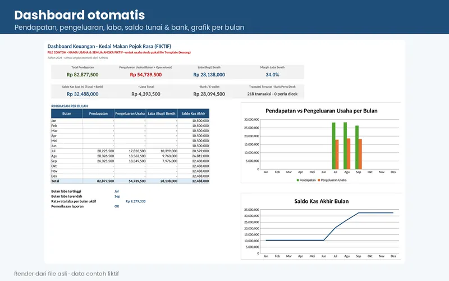The height and width of the screenshot is (281, 449).
Task: Click the '35,000,000' axis label in Saldo Kas chart
Action: [251, 210]
